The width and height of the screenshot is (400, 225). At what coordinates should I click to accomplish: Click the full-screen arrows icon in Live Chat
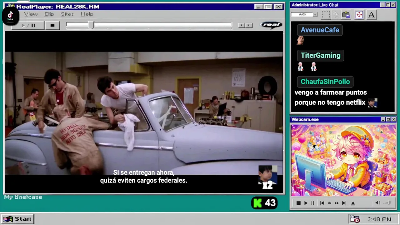point(359,15)
